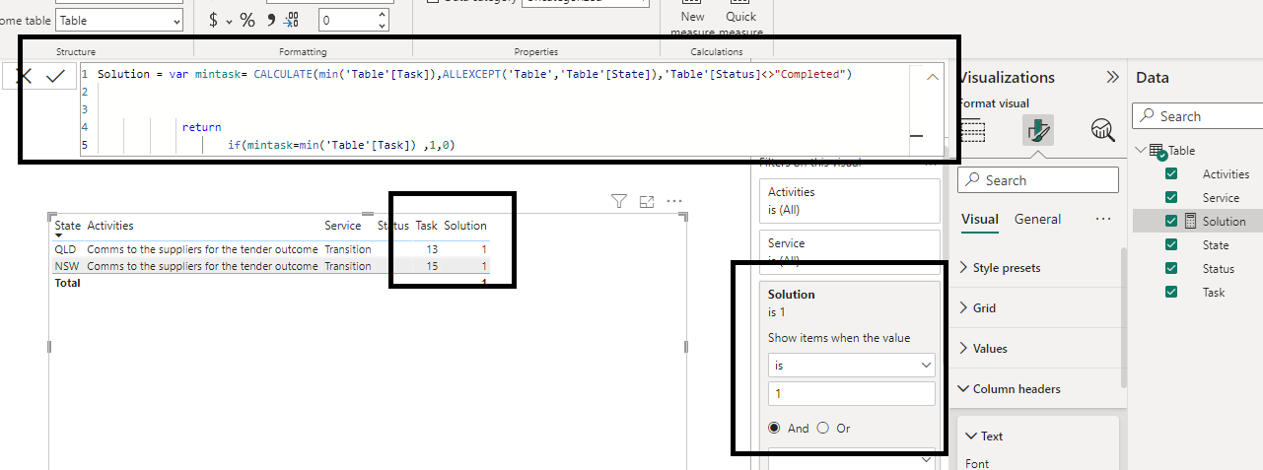Select the Format visual paintbrush icon
The width and height of the screenshot is (1263, 470).
[x=1037, y=130]
